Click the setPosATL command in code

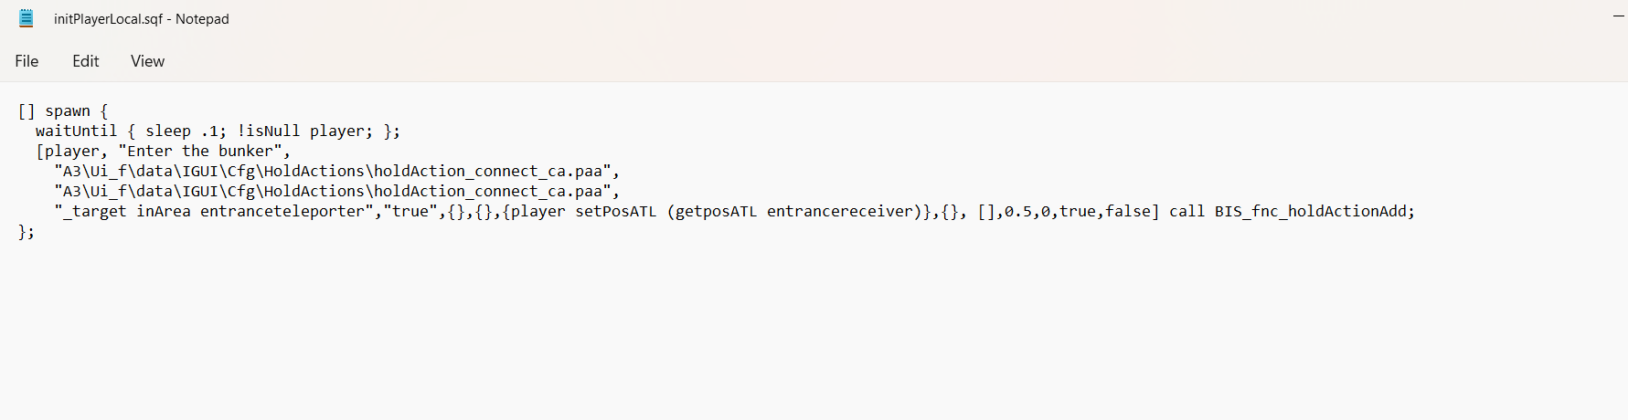pos(616,212)
